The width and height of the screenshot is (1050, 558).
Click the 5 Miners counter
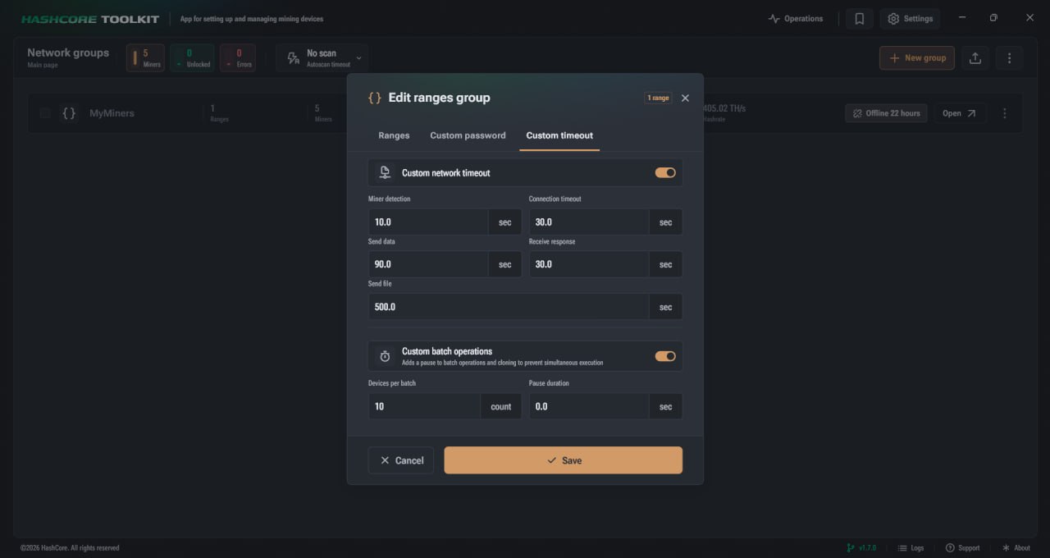pos(146,58)
